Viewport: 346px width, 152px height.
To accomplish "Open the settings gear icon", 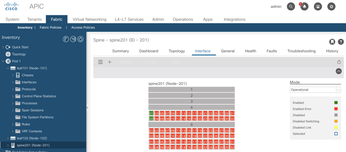I will [331, 7].
